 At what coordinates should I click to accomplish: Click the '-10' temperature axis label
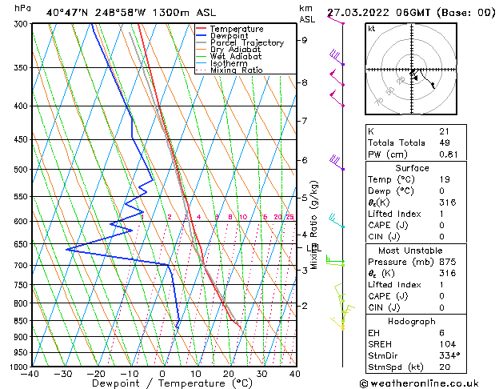click(129, 374)
